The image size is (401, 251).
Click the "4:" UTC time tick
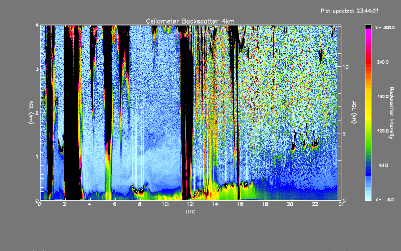click(x=91, y=204)
